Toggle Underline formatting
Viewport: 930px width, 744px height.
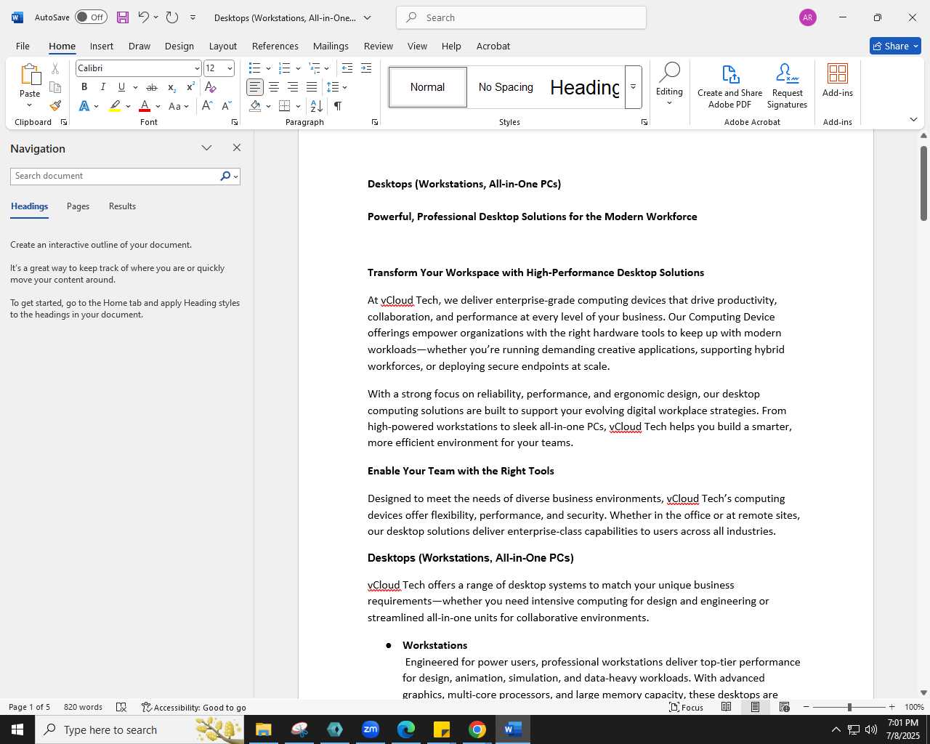click(121, 87)
